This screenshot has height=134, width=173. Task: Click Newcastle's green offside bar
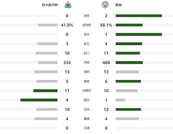[x=39, y=100]
